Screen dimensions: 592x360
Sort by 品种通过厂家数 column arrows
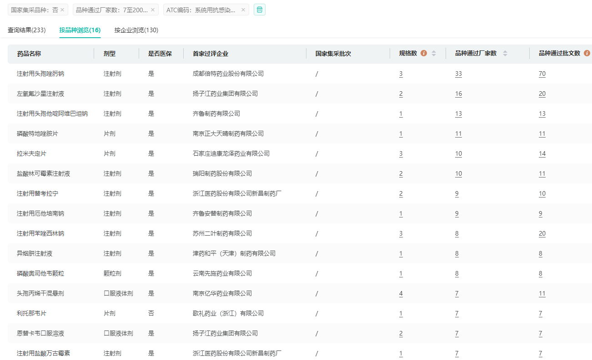(505, 54)
